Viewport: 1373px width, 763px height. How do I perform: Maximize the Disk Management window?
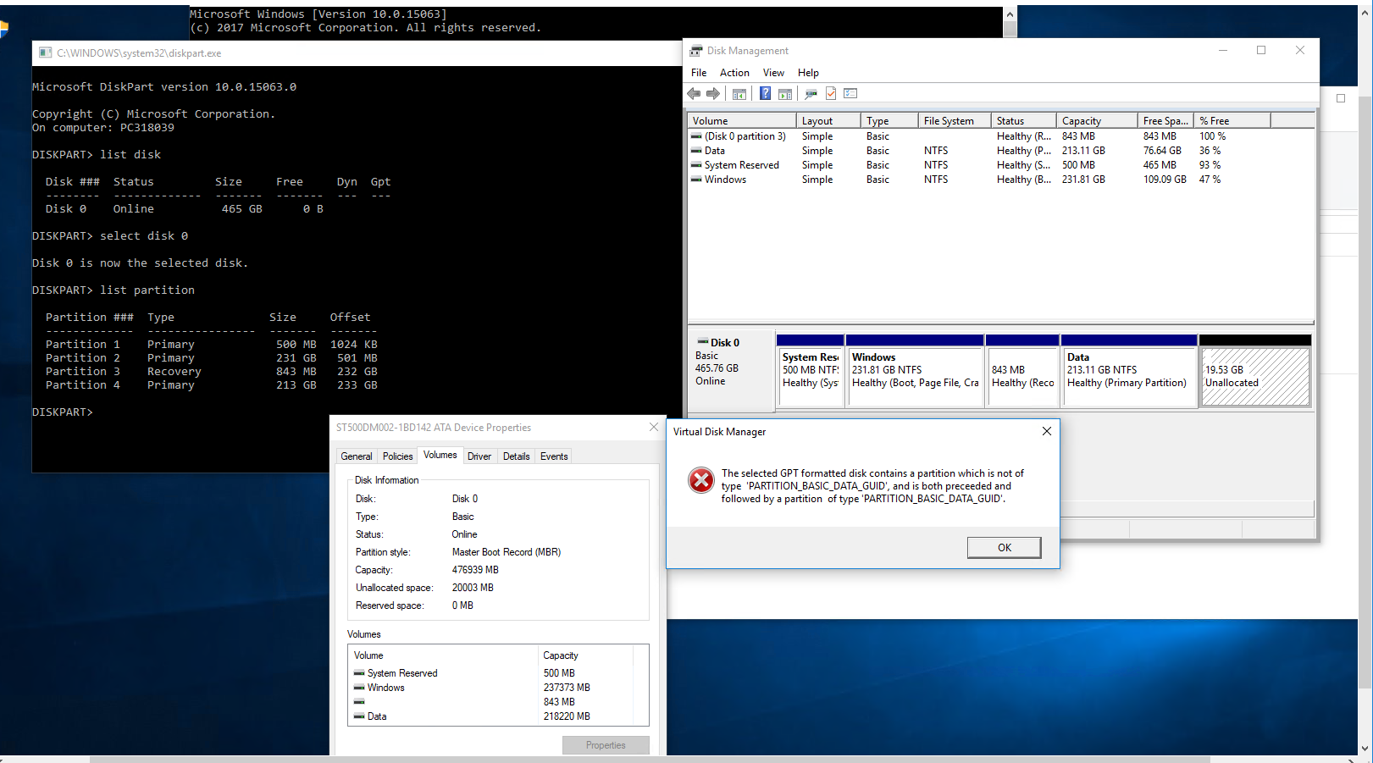pos(1261,50)
